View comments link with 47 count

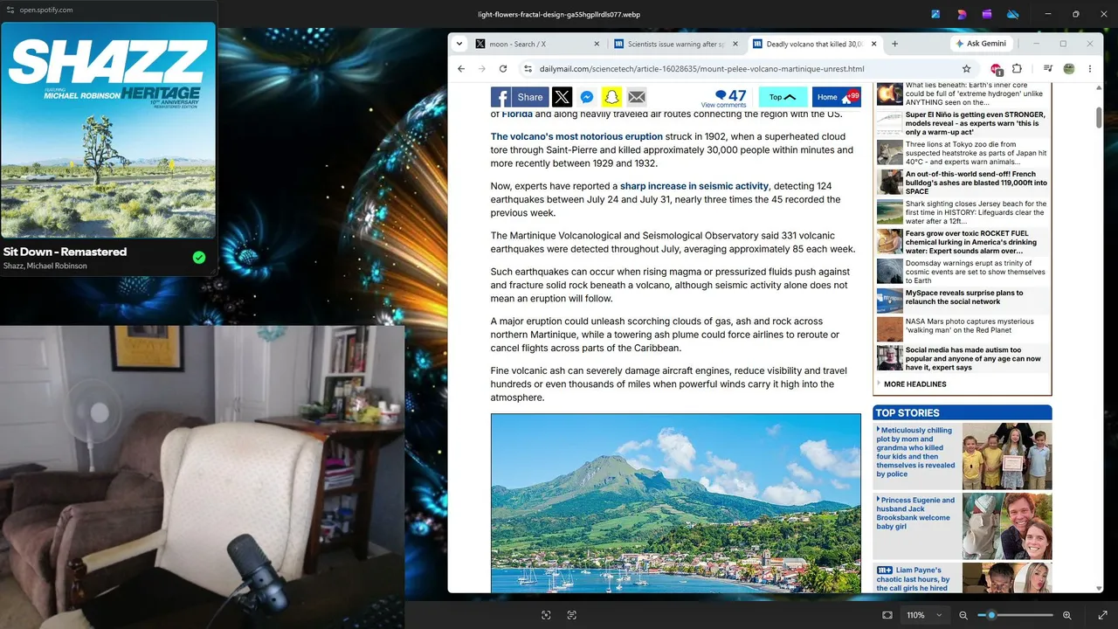tap(724, 98)
